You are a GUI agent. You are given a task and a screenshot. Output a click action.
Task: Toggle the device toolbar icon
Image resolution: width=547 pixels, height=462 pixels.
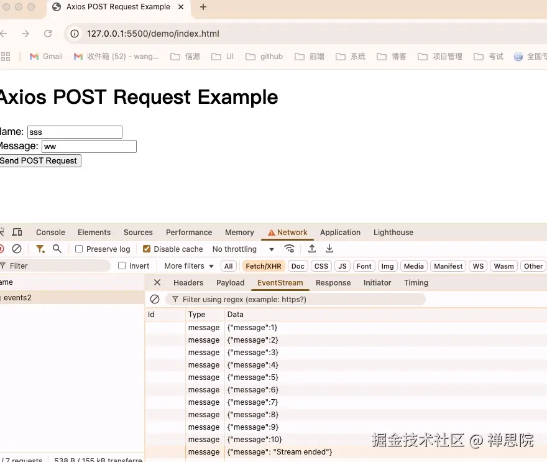point(17,232)
